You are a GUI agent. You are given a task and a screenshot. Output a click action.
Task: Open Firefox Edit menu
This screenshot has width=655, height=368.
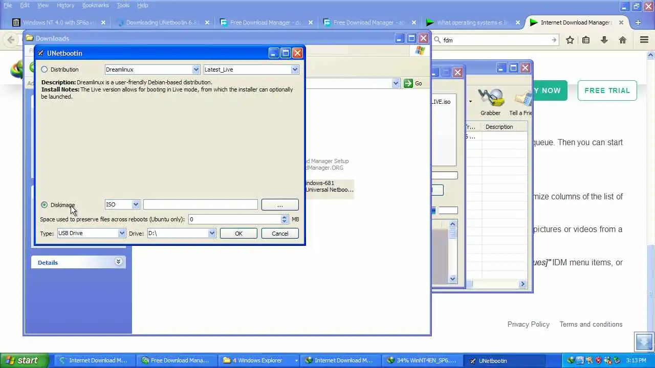(25, 5)
